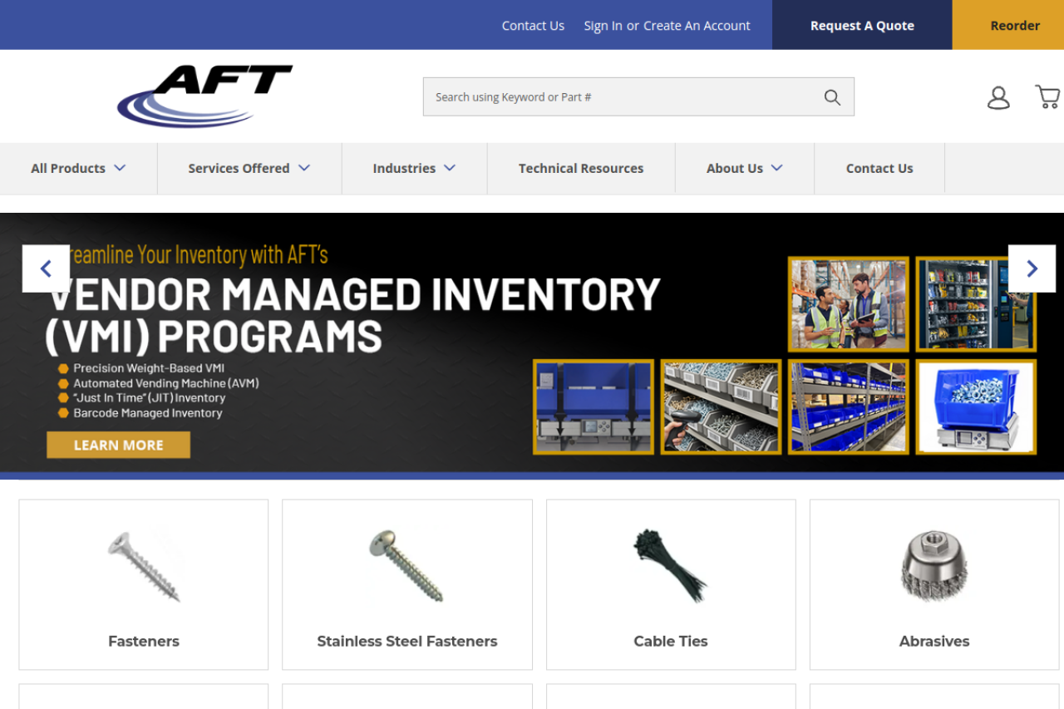
Task: Open Technical Resources in the nav bar
Action: coord(581,168)
